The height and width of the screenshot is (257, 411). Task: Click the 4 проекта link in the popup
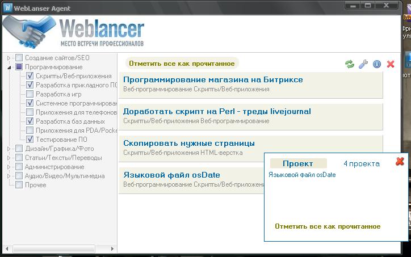click(362, 164)
